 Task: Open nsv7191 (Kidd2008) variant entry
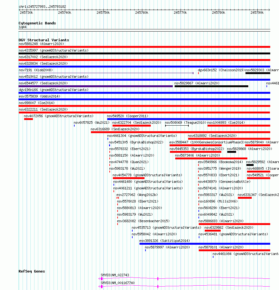point(36,70)
